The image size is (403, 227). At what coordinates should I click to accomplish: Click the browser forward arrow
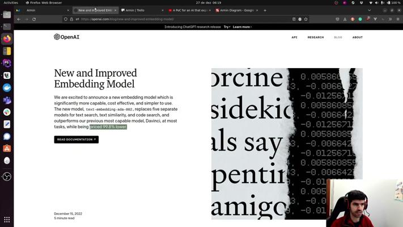27,19
